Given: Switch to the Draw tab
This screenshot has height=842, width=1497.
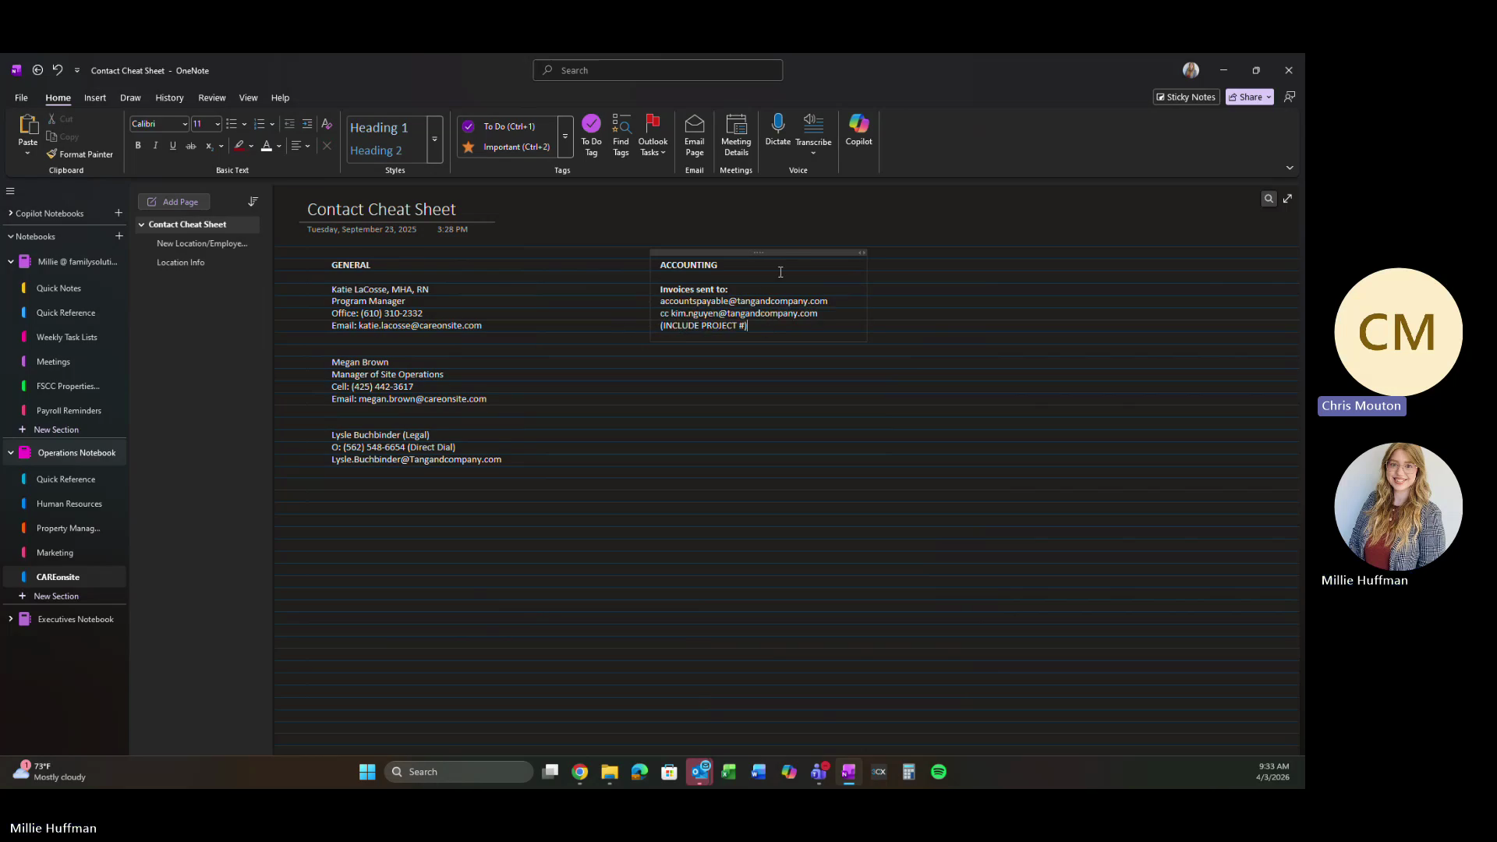Looking at the screenshot, I should (130, 97).
